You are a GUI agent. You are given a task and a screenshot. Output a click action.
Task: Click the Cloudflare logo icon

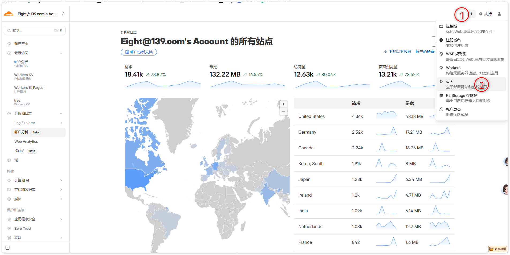[x=9, y=14]
